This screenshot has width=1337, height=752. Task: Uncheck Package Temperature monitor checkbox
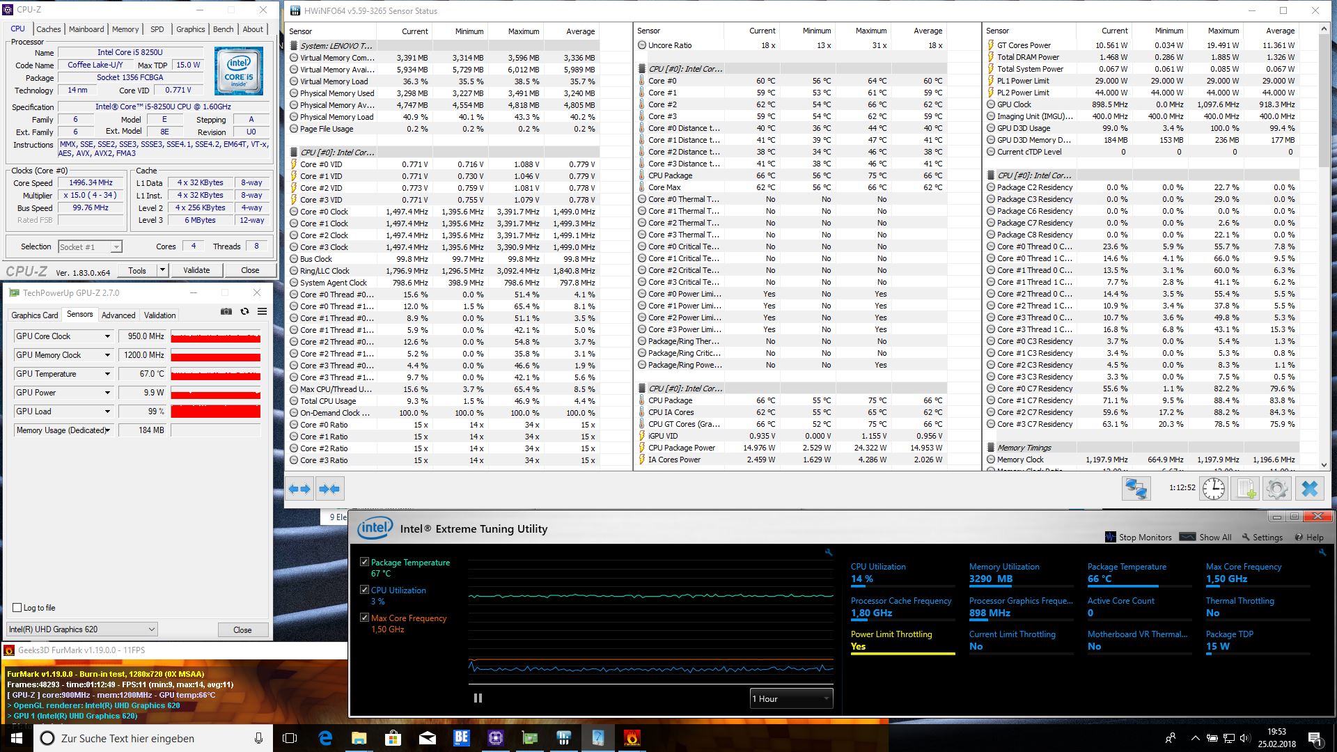(364, 562)
